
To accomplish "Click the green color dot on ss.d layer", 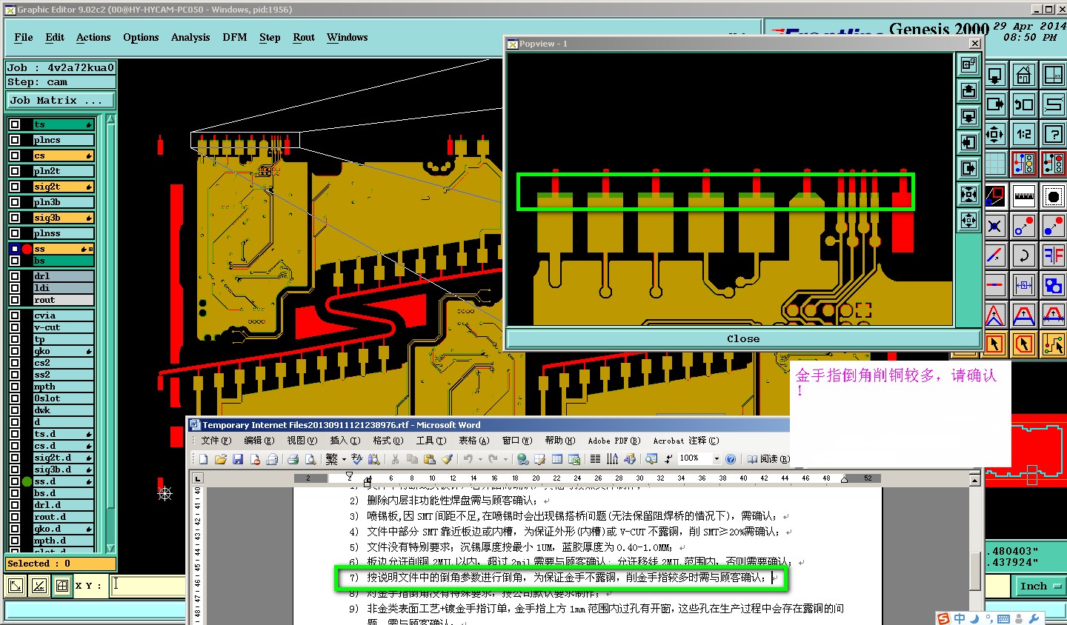I will pos(27,481).
